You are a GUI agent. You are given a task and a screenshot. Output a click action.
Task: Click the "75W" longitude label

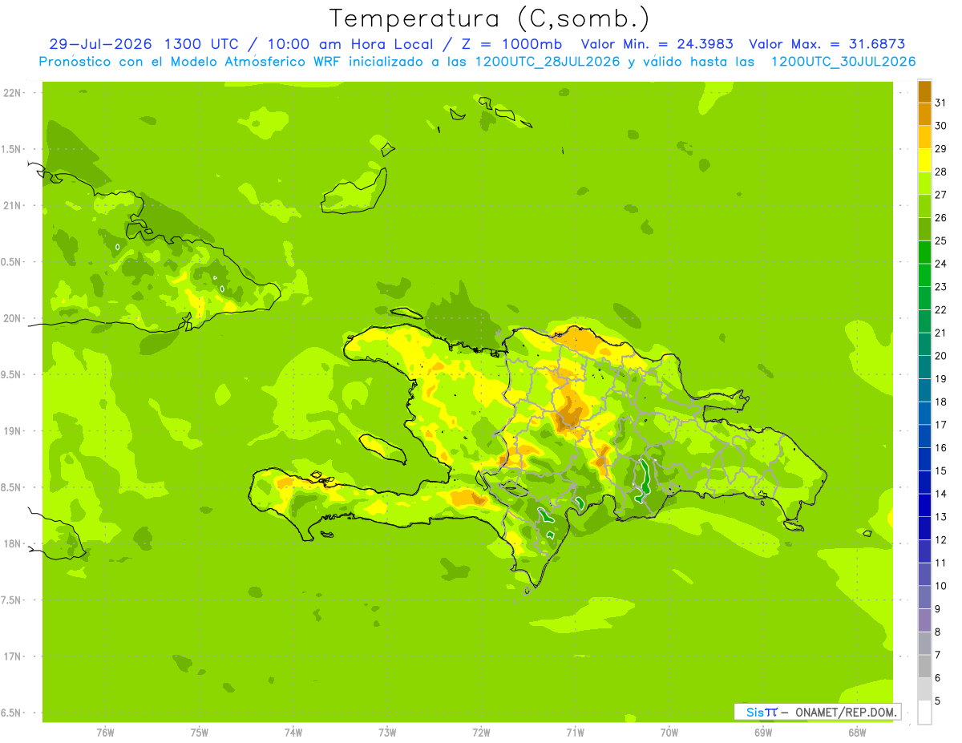(200, 732)
